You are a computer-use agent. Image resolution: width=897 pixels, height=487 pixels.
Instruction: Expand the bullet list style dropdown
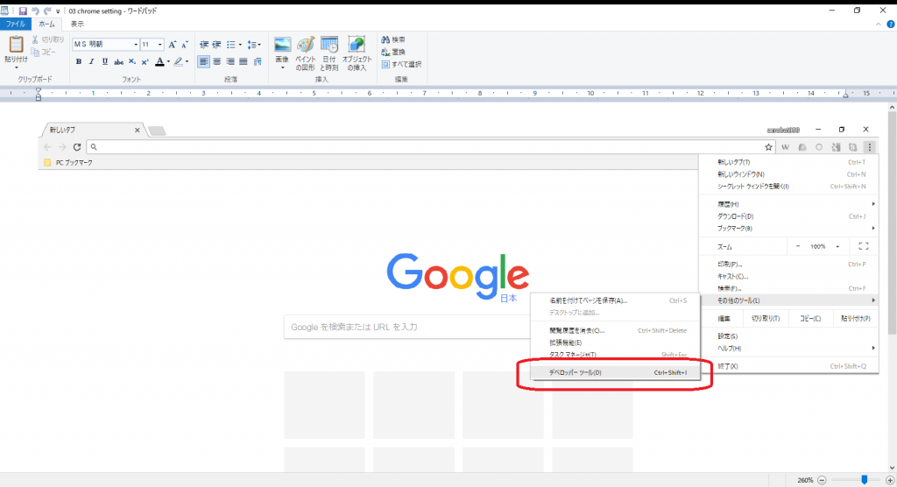240,45
